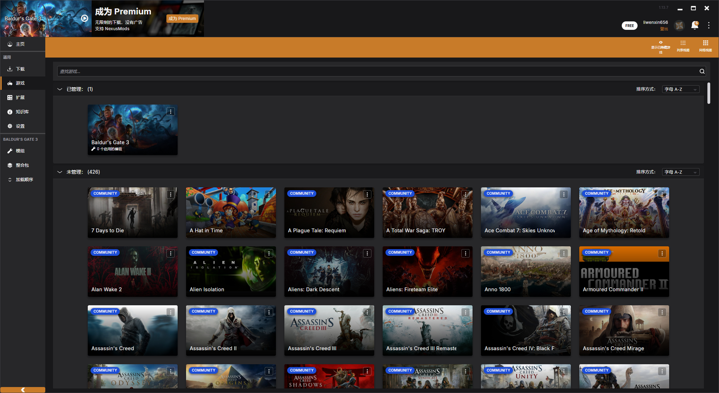
Task: Select the managed Baldur's Gate 3 game thumbnail
Action: (133, 130)
